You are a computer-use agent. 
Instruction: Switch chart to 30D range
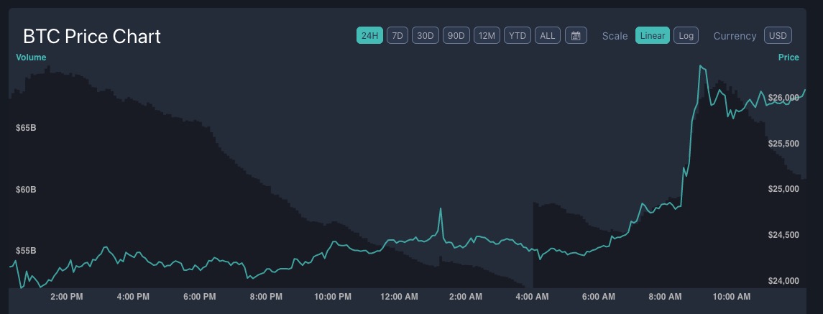[x=425, y=35]
